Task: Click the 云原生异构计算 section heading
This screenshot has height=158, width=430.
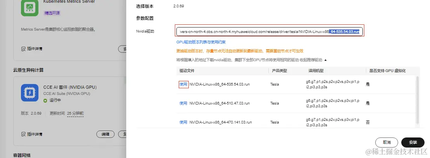Action: pyautogui.click(x=28, y=70)
